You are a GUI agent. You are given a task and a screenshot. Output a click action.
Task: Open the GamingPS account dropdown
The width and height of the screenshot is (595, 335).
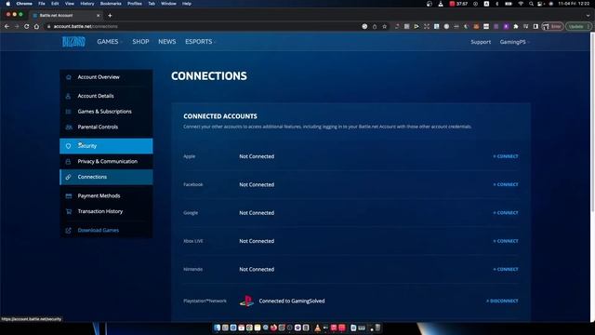coord(514,42)
